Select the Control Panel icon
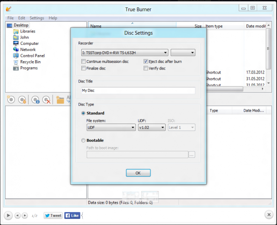 [x=16, y=56]
